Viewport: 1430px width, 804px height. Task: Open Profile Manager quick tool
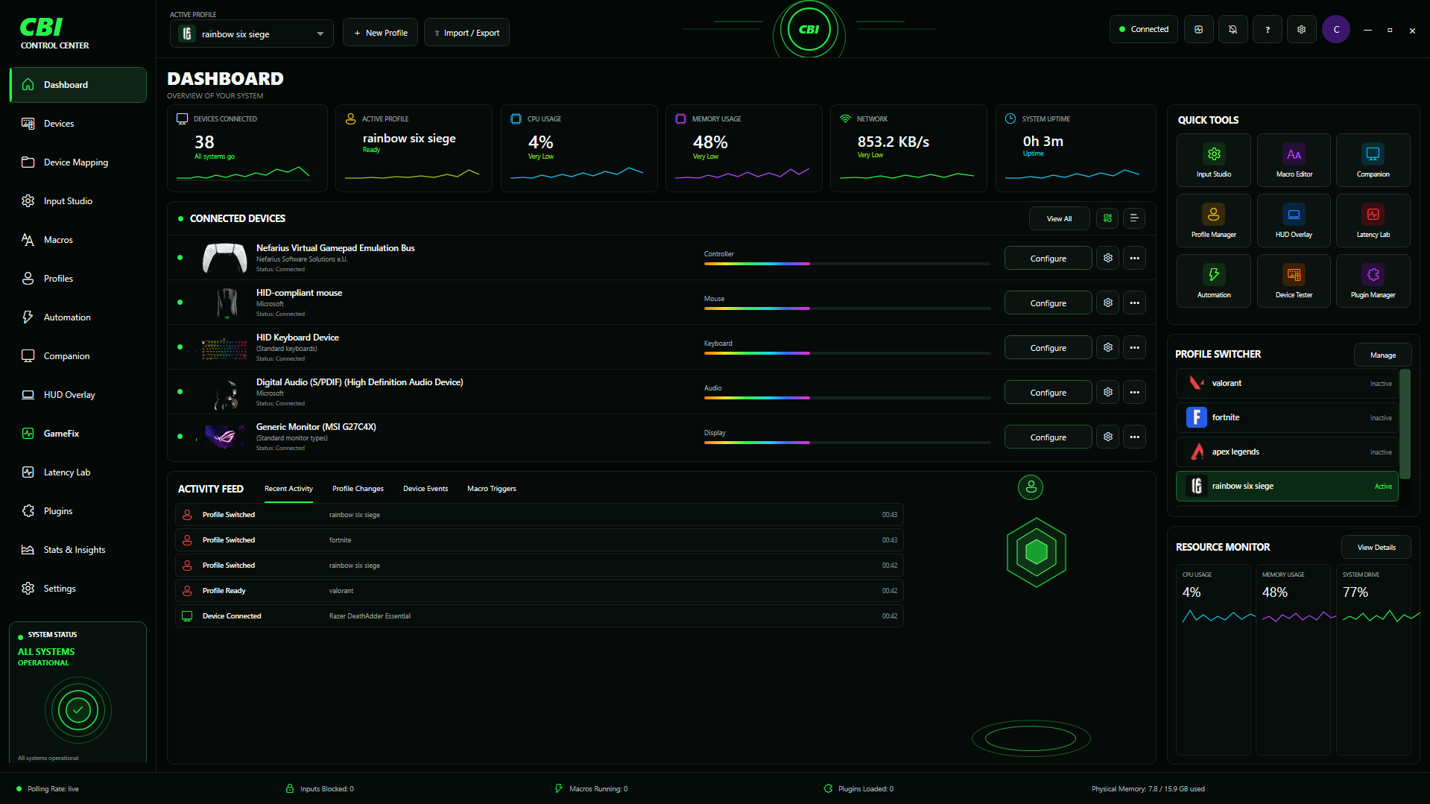(x=1213, y=221)
